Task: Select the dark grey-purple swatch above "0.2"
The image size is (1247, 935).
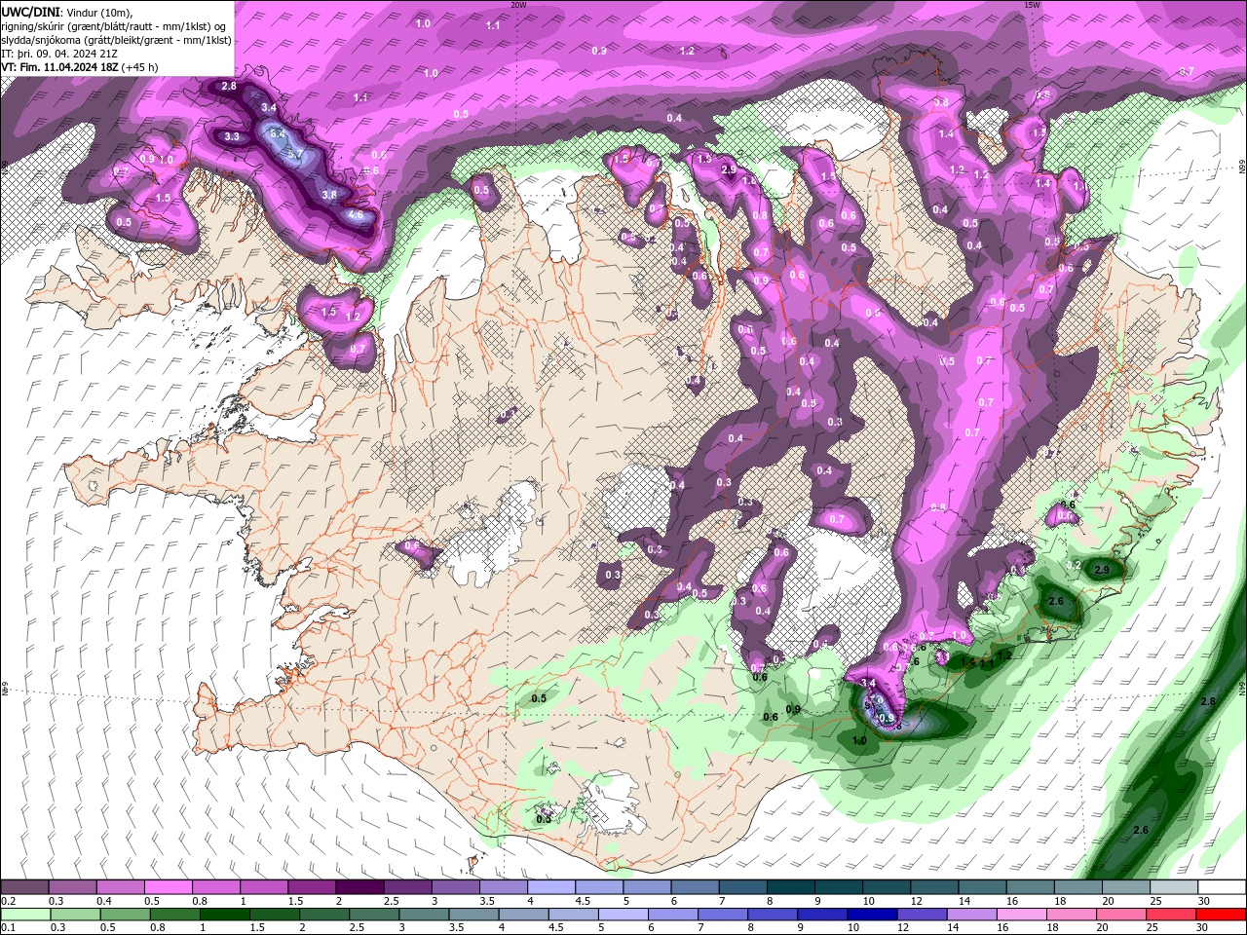Action: click(24, 888)
